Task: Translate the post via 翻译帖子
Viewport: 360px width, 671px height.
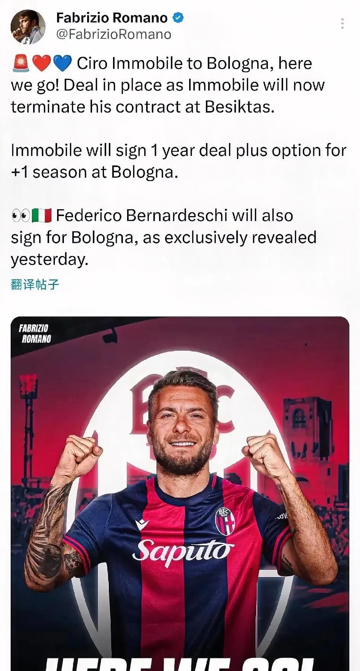Action: (x=35, y=284)
